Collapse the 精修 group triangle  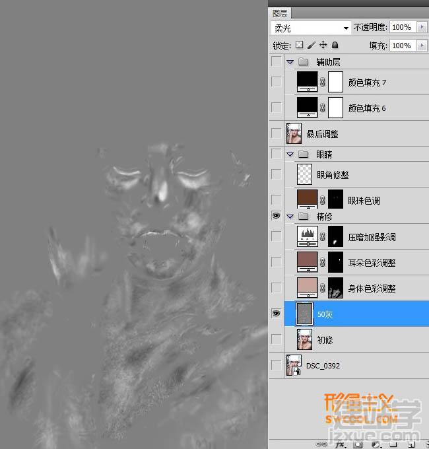[290, 217]
